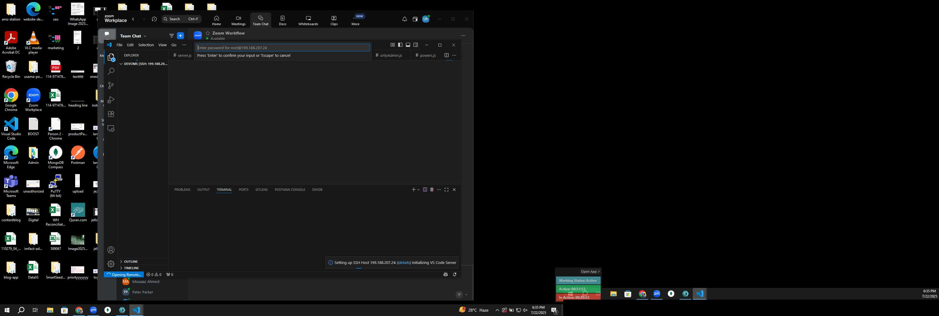Open the Manage gear in VS Code
Screen dimensions: 939x316
[x=111, y=264]
